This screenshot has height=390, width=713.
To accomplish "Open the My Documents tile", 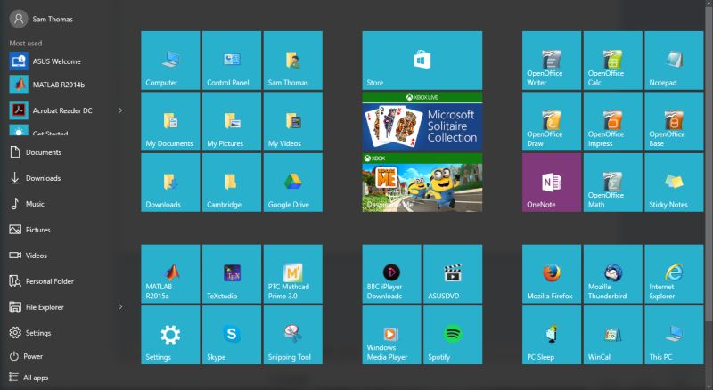I will tap(170, 121).
